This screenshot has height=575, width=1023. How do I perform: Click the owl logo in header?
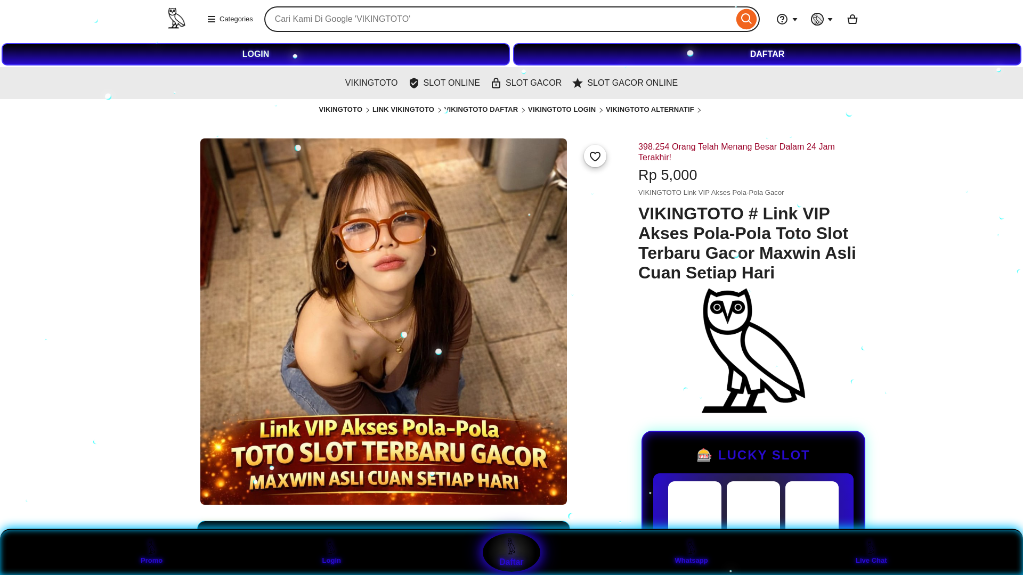pyautogui.click(x=176, y=19)
